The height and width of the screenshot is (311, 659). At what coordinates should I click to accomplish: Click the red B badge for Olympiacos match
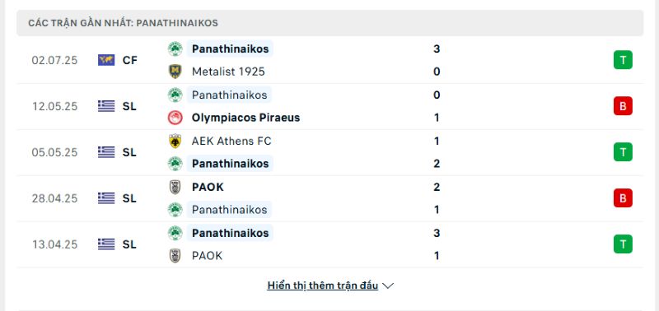pos(623,106)
